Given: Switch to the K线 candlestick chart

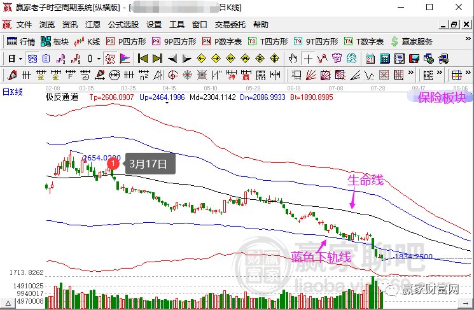Looking at the screenshot, I should [87, 41].
